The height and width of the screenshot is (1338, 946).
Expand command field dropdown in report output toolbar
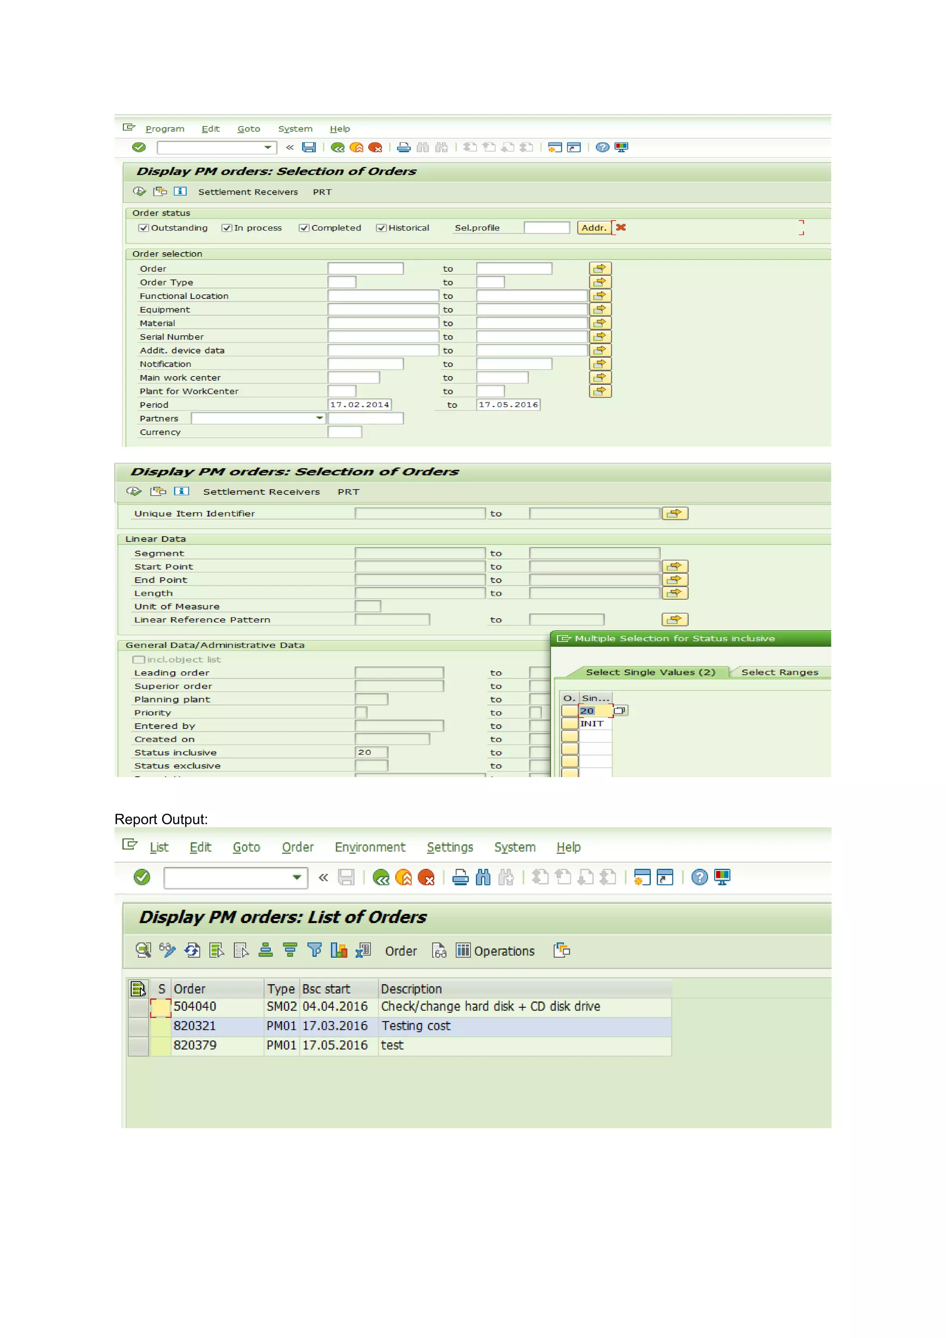[297, 878]
